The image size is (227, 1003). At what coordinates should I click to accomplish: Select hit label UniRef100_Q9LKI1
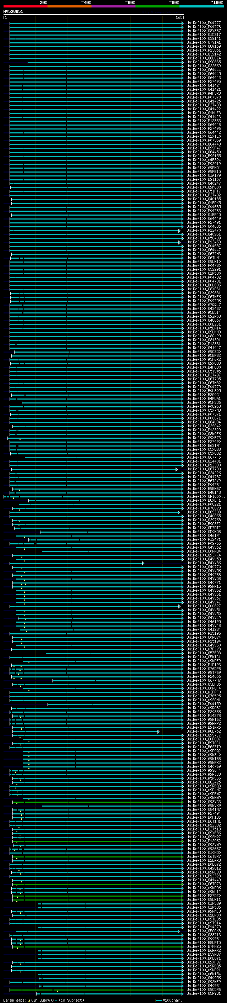click(204, 899)
